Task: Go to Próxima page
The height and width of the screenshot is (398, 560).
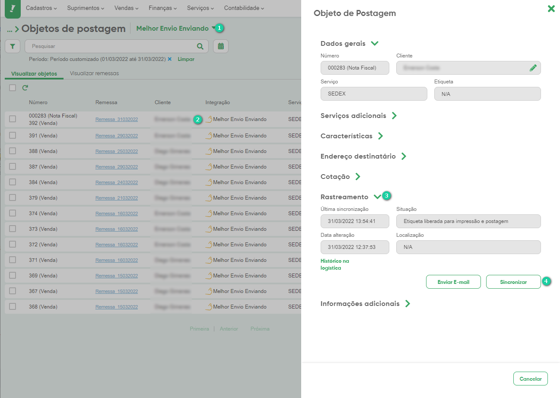Action: coord(260,329)
